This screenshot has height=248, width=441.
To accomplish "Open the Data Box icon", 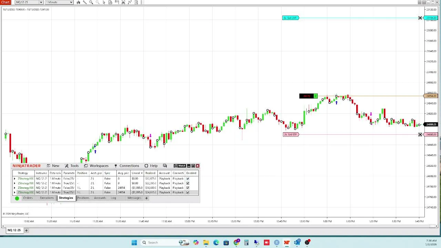I will tap(110, 2).
